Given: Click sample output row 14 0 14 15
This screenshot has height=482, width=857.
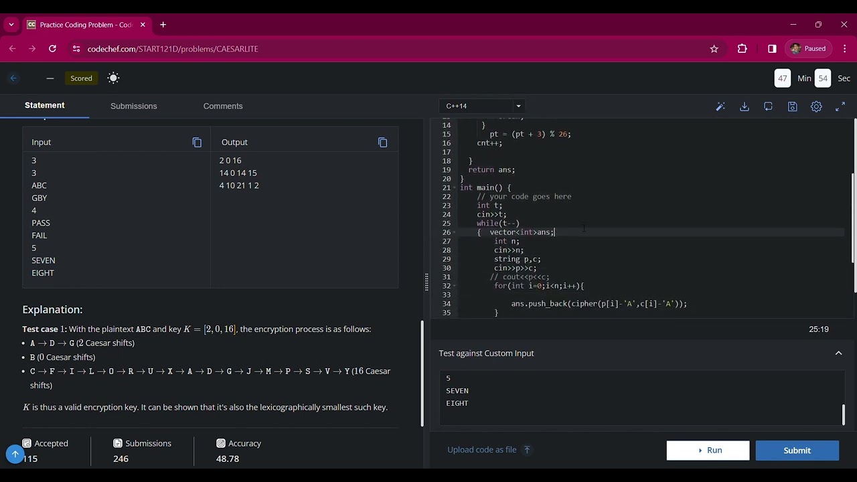Looking at the screenshot, I should click(238, 173).
